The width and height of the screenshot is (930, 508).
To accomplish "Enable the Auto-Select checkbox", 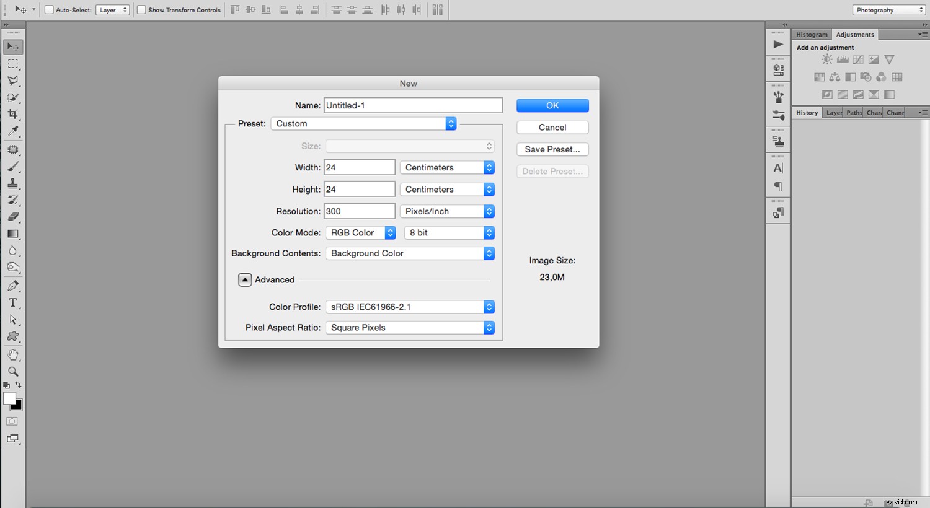I will click(x=48, y=9).
